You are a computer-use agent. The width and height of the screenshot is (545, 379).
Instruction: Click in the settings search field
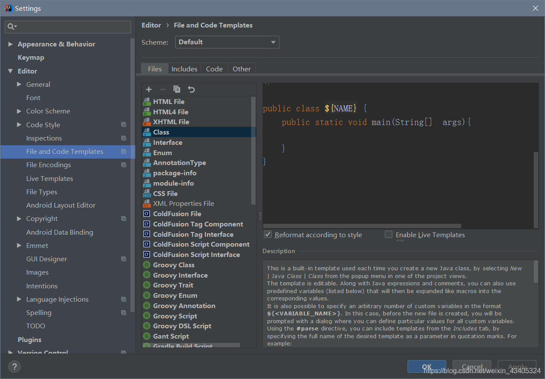click(68, 27)
